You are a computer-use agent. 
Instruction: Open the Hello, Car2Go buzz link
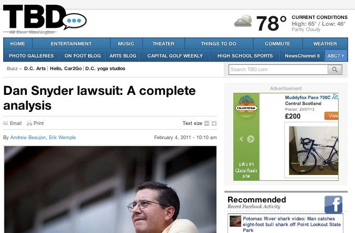pos(66,69)
